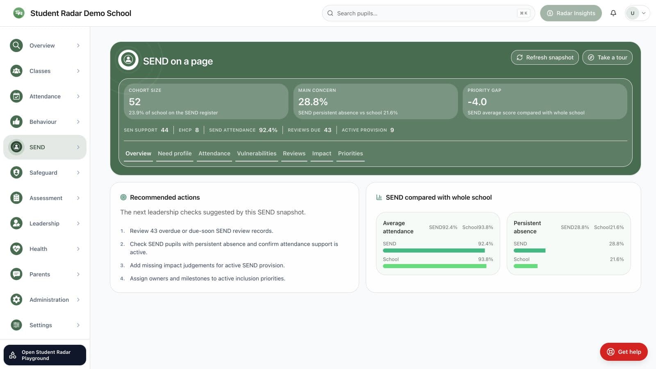The image size is (656, 369).
Task: Expand the Behaviour sidebar chevron
Action: tap(78, 122)
